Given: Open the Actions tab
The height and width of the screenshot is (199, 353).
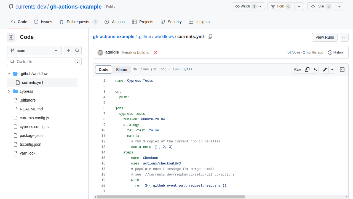Looking at the screenshot, I should (114, 22).
